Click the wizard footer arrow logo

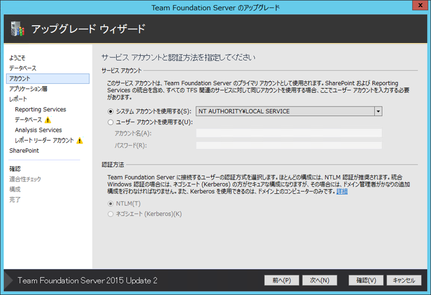8,280
